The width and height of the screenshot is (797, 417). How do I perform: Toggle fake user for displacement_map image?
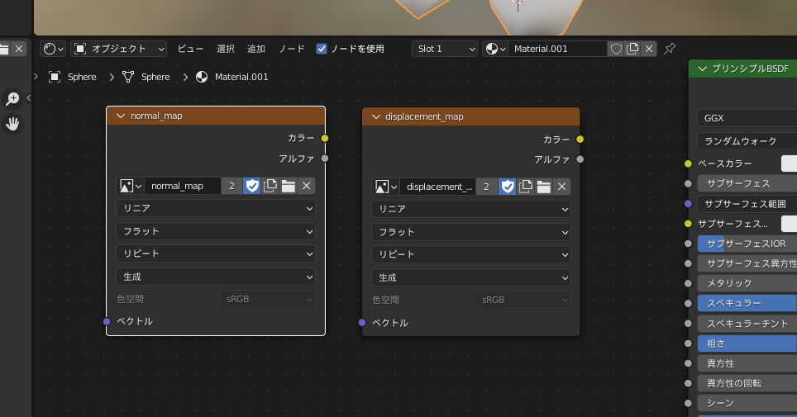point(508,187)
